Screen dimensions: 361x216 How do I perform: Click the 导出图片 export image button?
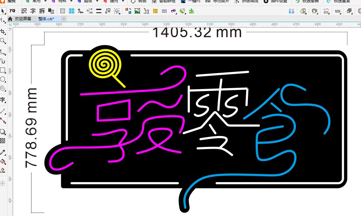(x=217, y=1)
